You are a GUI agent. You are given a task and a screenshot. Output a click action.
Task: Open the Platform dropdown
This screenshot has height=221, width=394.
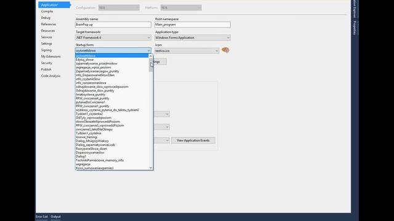pyautogui.click(x=181, y=8)
